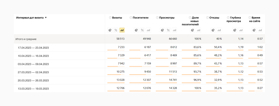Open the 20.03.2023 — 26.03.2023 interval

pyautogui.click(x=33, y=80)
